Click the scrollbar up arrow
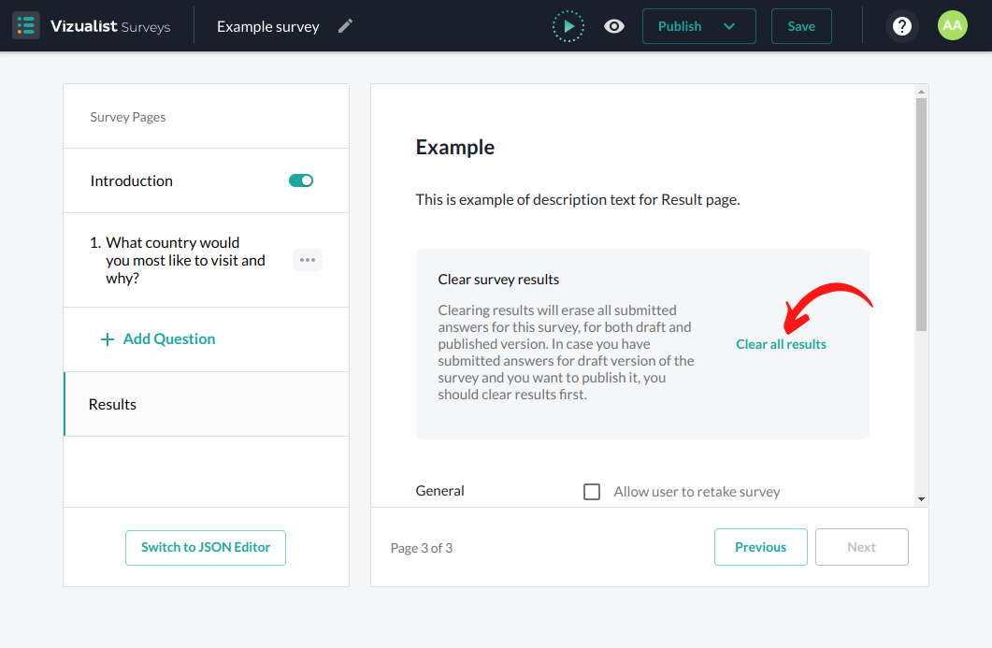 (x=921, y=92)
